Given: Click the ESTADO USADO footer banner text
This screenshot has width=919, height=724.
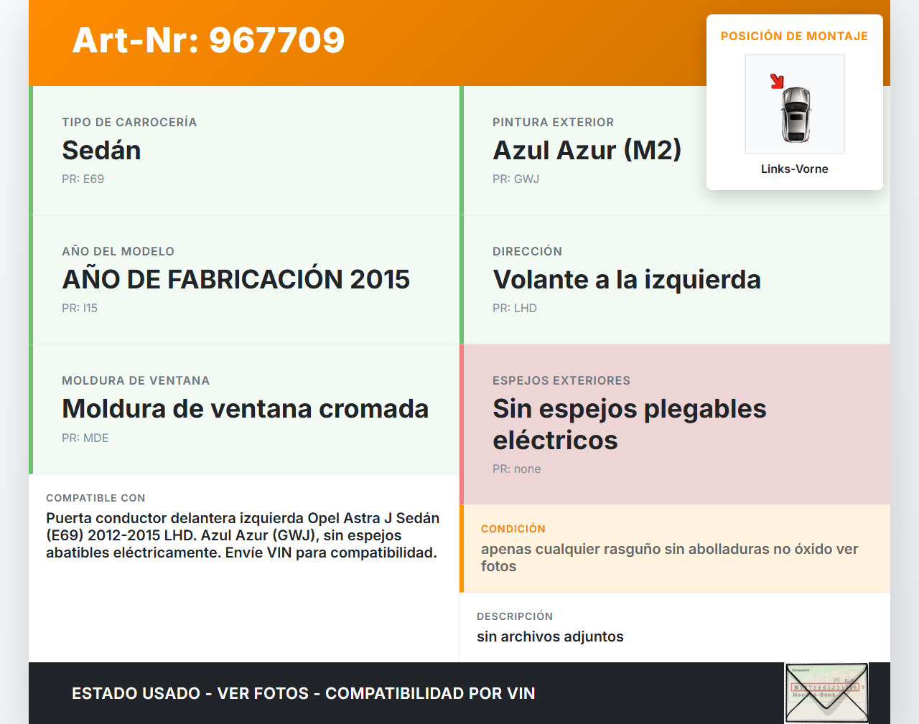Looking at the screenshot, I should (304, 693).
